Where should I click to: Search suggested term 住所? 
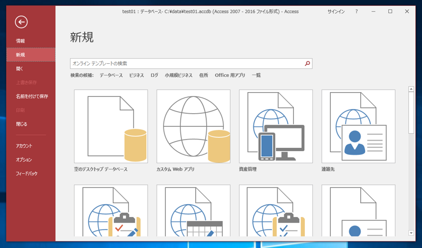click(x=204, y=75)
